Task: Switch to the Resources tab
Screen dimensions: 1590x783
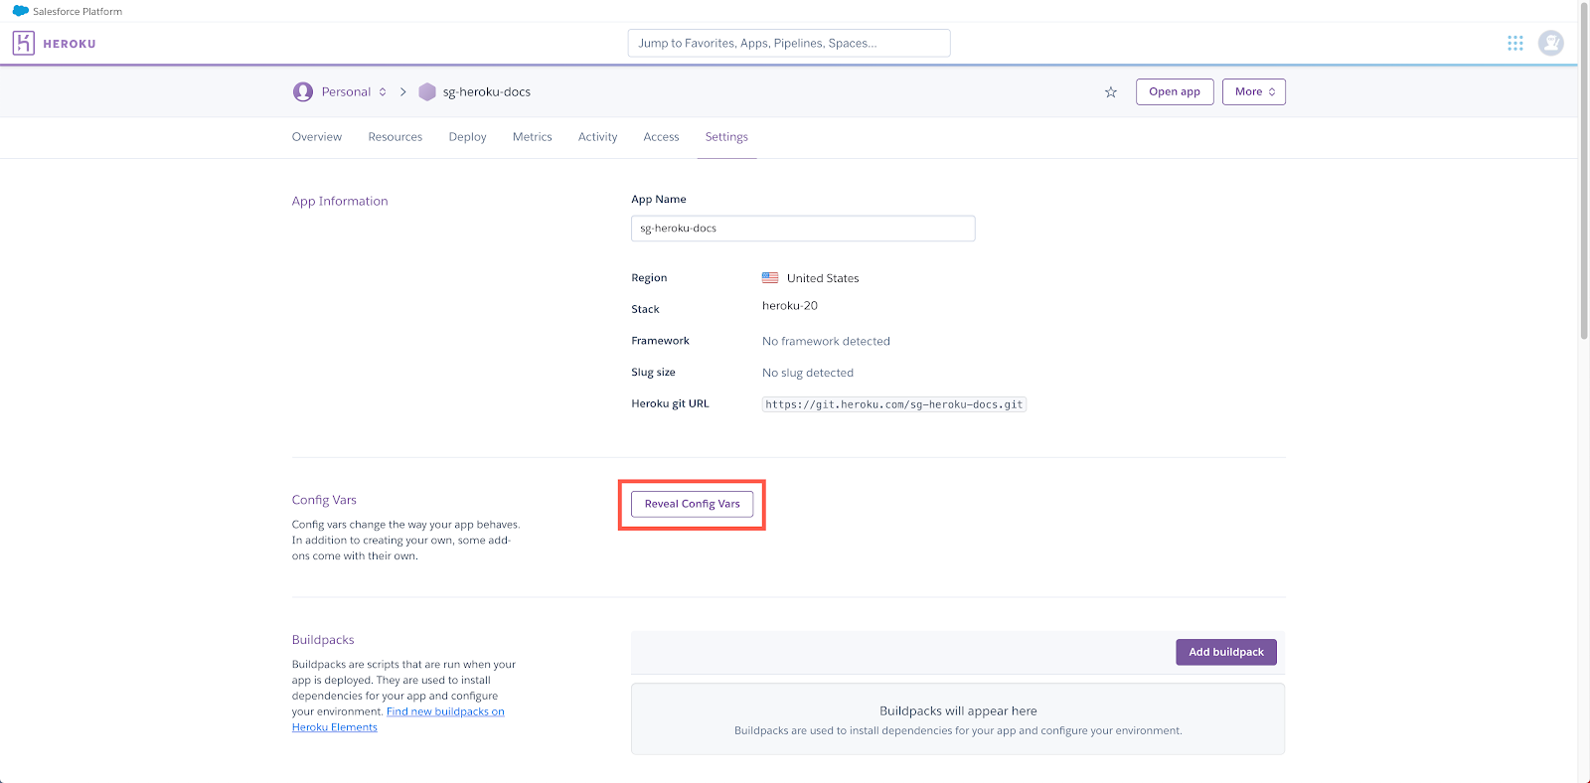Action: click(x=396, y=137)
